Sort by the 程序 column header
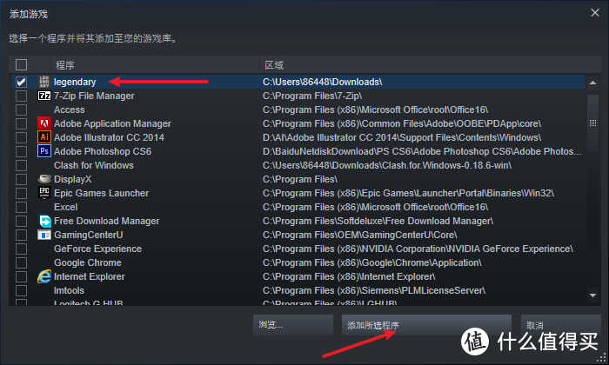This screenshot has height=365, width=609. (x=65, y=65)
